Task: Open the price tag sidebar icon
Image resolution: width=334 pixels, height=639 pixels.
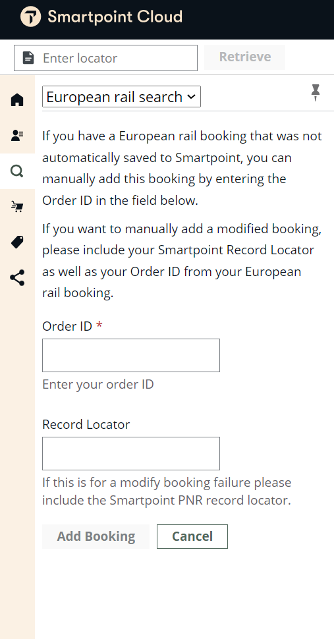Action: pos(17,242)
